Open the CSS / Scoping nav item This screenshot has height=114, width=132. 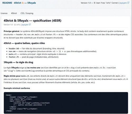27,13
